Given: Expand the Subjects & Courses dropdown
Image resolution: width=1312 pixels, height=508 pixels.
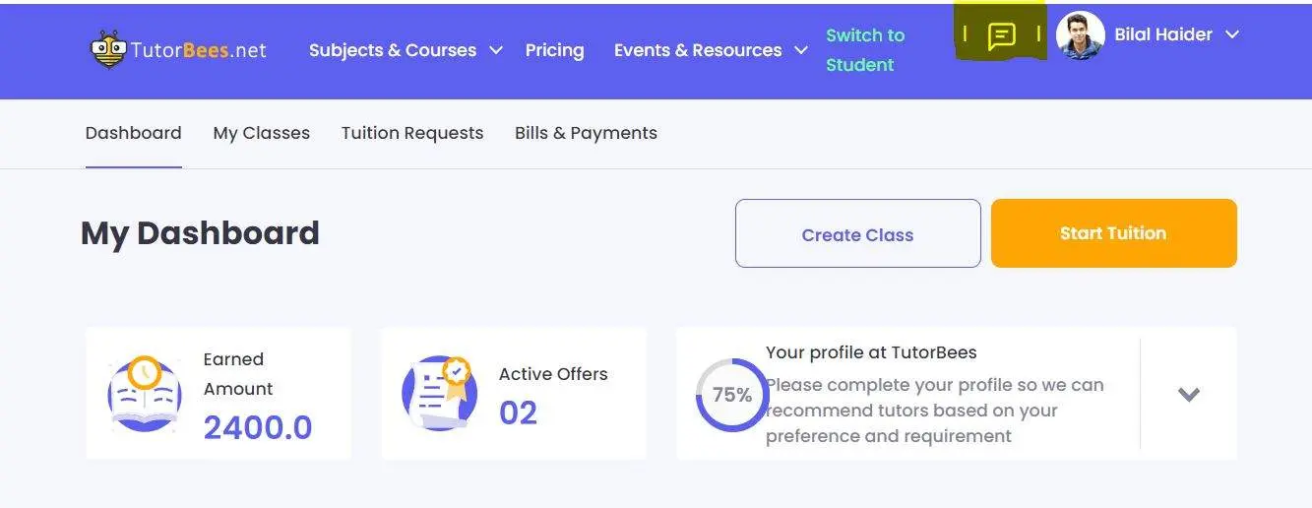Looking at the screenshot, I should click(496, 50).
